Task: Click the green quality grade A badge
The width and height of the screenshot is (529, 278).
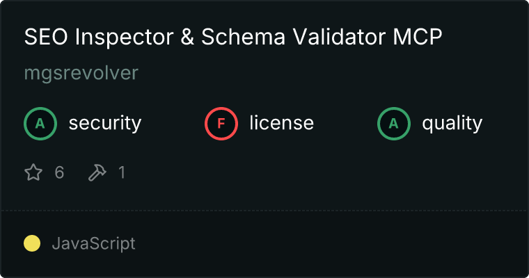Action: tap(394, 124)
